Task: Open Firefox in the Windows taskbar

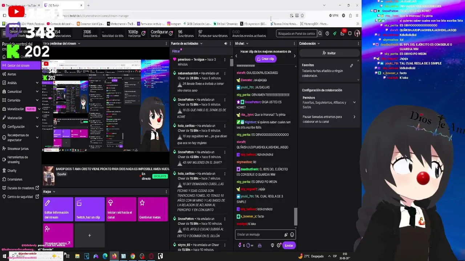Action: 114,256
